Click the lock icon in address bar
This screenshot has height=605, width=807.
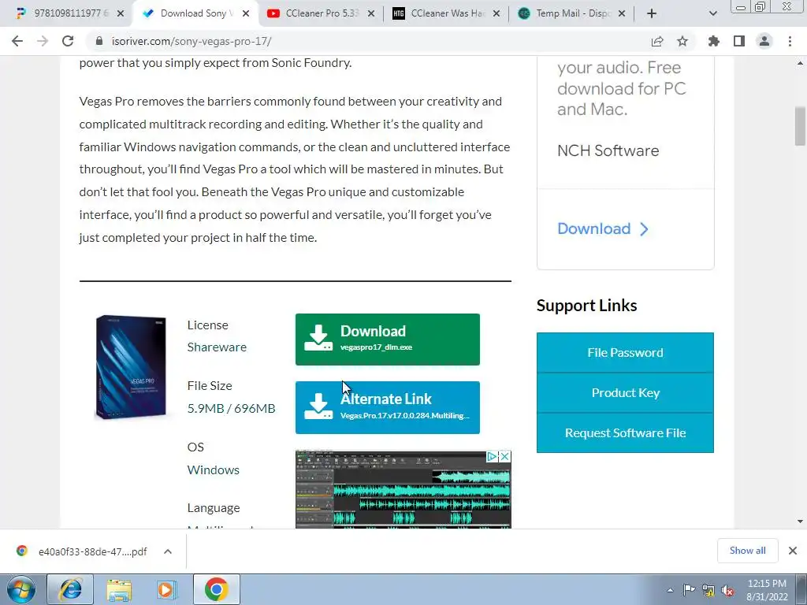pyautogui.click(x=99, y=41)
